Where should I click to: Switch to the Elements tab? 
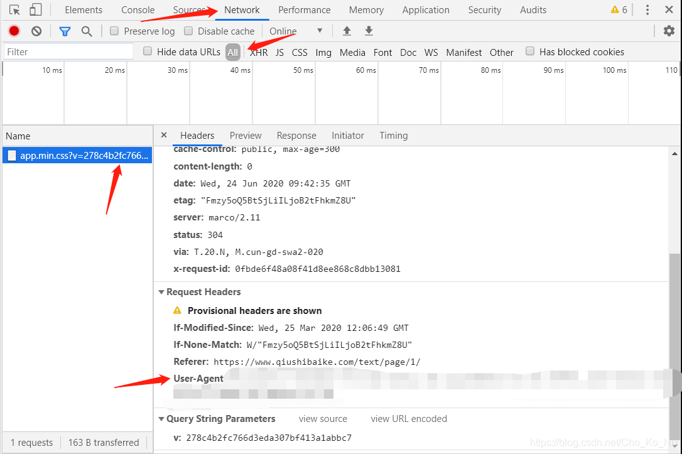pos(84,10)
